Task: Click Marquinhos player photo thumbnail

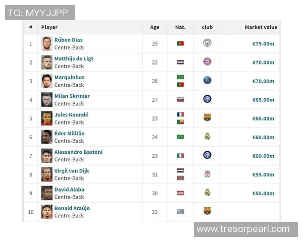Action: pyautogui.click(x=47, y=81)
